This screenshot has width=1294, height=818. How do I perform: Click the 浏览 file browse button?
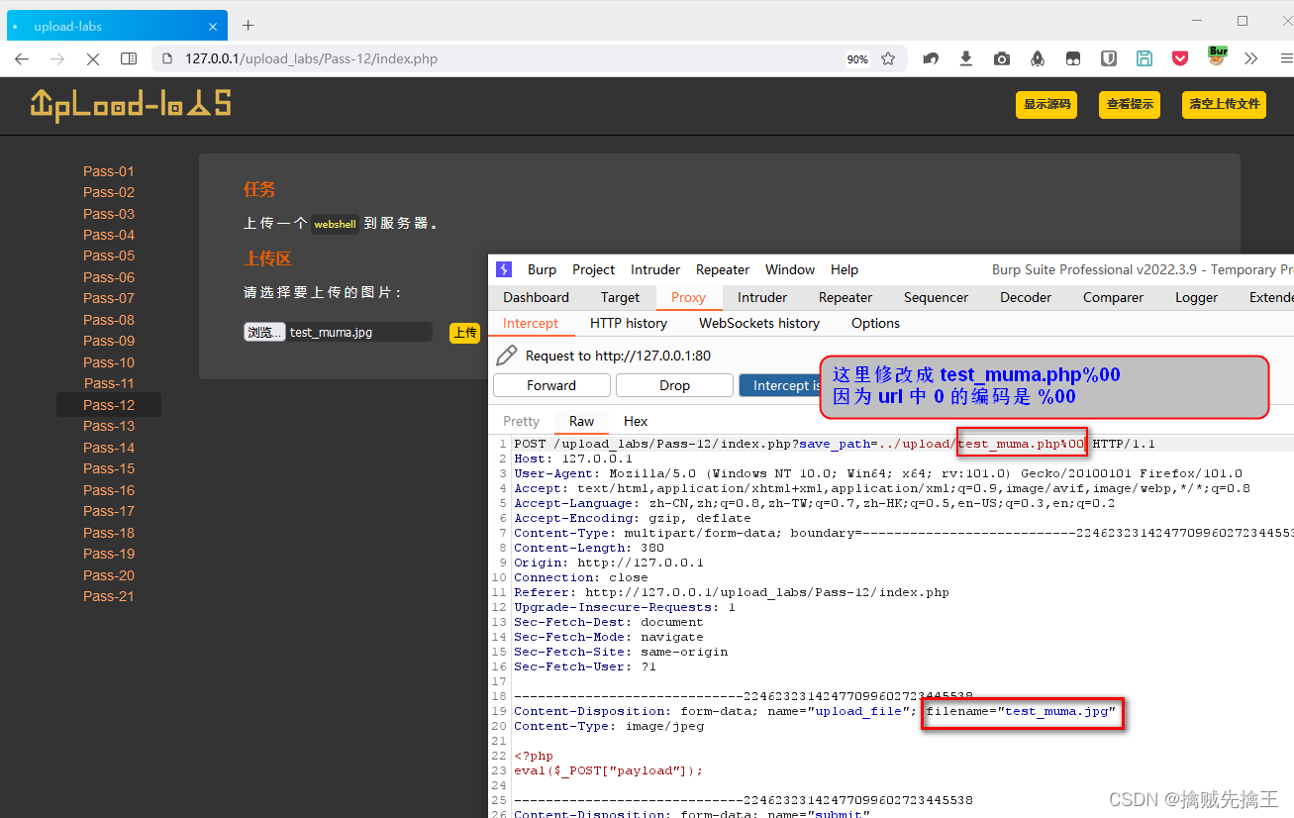pos(264,332)
